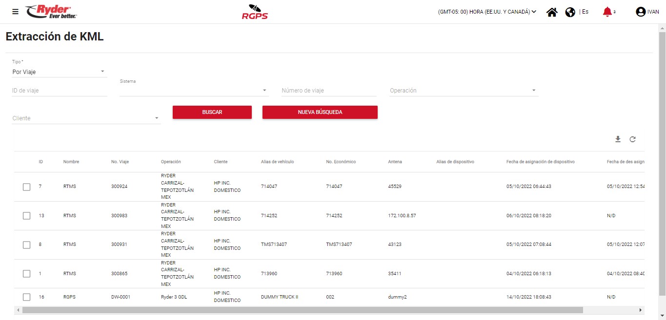Click the horizontal scrollbar under the table
The image size is (666, 320).
tap(303, 310)
